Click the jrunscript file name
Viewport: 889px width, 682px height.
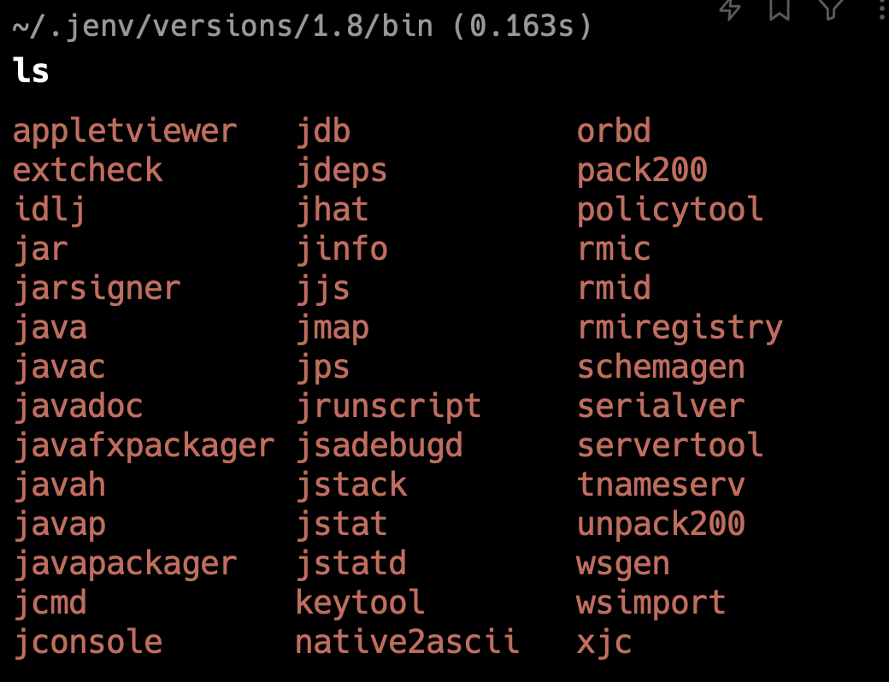tap(388, 406)
